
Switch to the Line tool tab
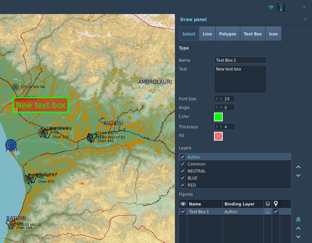[x=207, y=34]
